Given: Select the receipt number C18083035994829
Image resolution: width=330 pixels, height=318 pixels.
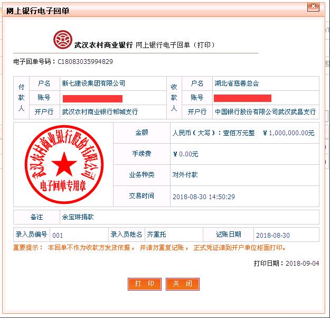Looking at the screenshot, I should pyautogui.click(x=85, y=62).
